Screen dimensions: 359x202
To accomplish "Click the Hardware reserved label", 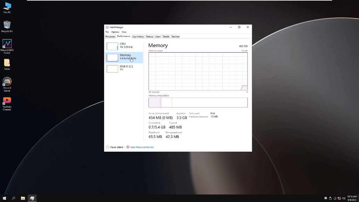I will tap(198, 117).
